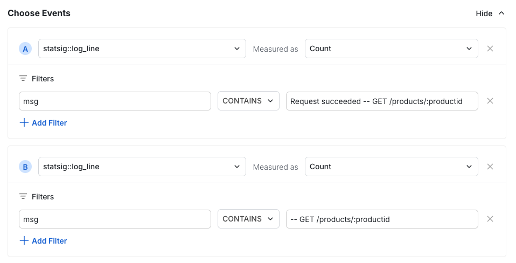Remove event A with its X icon
516x263 pixels.
490,49
